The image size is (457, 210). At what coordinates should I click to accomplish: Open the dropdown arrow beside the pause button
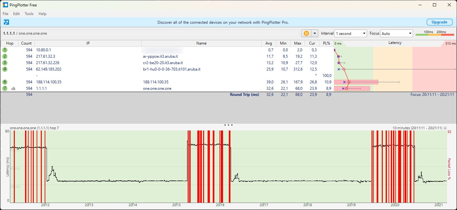(x=315, y=33)
